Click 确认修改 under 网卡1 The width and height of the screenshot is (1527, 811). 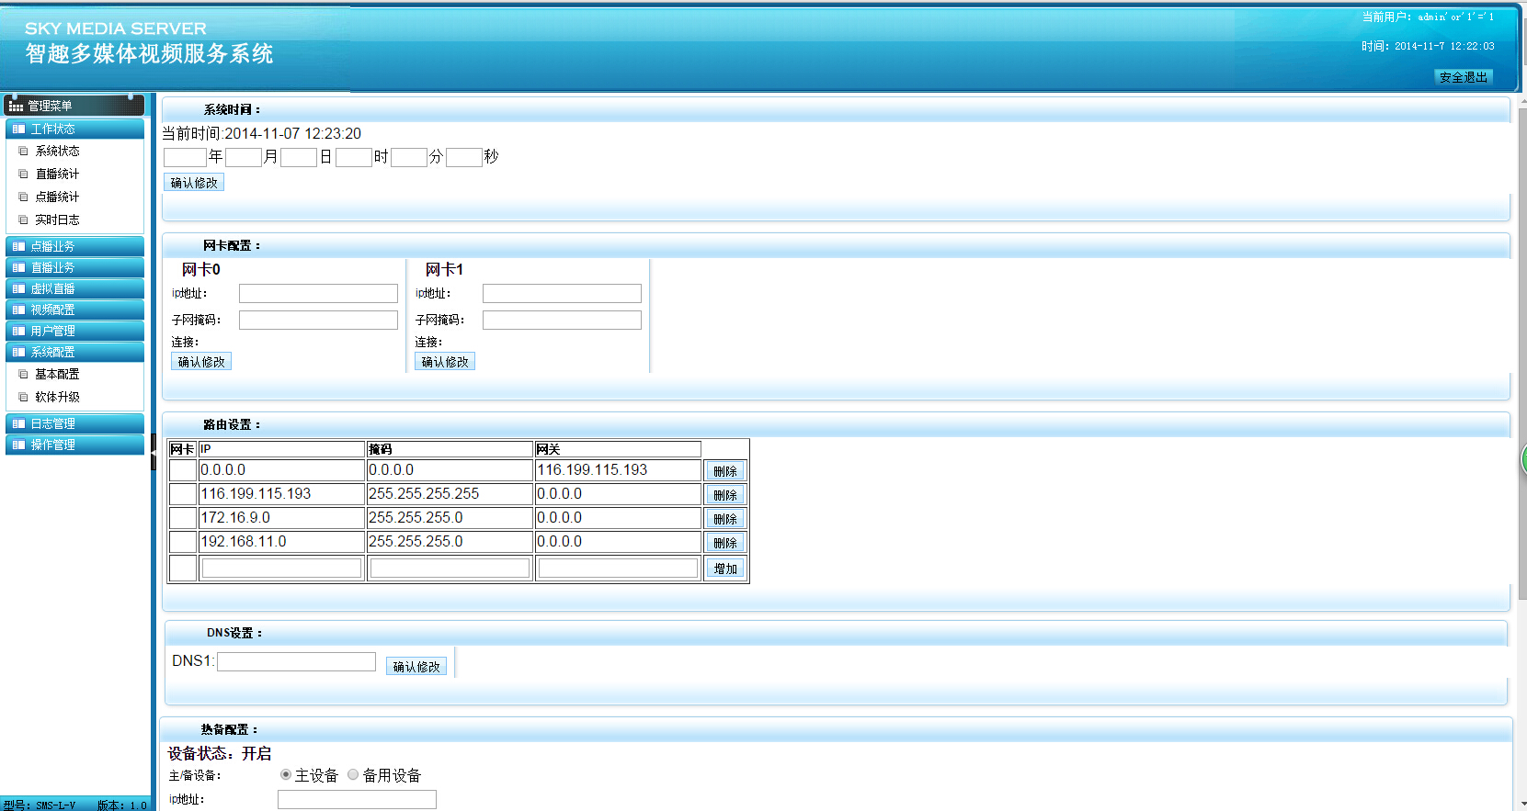tap(445, 362)
